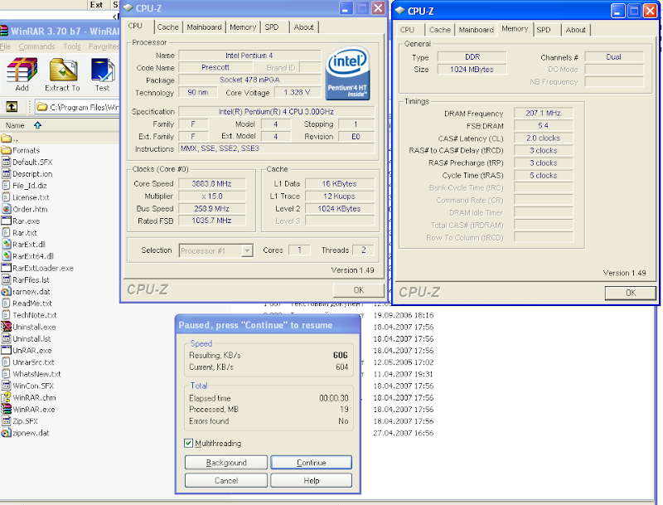Open WinRAR Favorites menu
This screenshot has width=663, height=505.
click(104, 46)
